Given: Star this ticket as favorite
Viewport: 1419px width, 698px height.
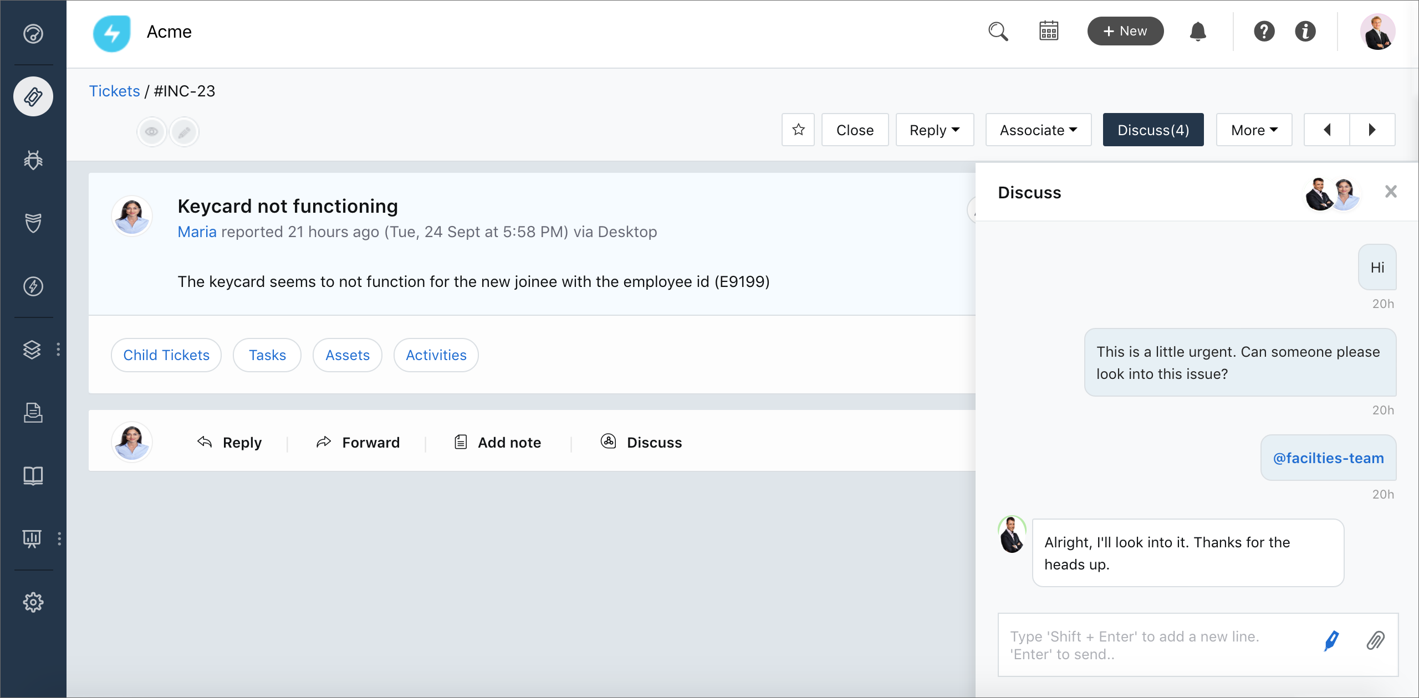Looking at the screenshot, I should 798,130.
